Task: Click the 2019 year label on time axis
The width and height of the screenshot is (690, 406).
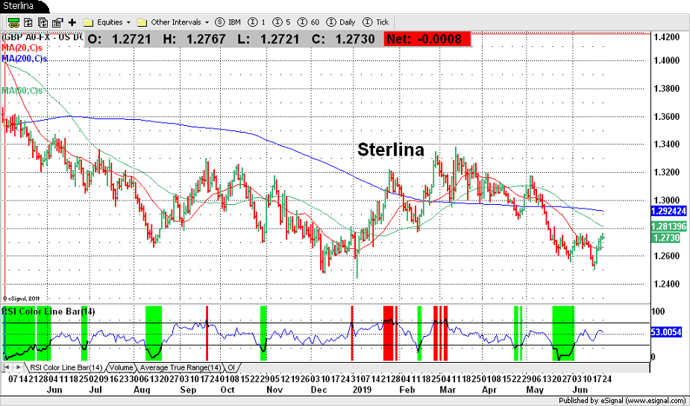Action: point(363,390)
